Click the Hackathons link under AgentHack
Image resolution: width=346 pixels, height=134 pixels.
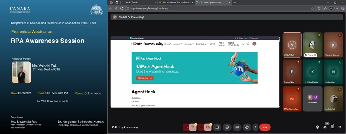[x=136, y=98]
